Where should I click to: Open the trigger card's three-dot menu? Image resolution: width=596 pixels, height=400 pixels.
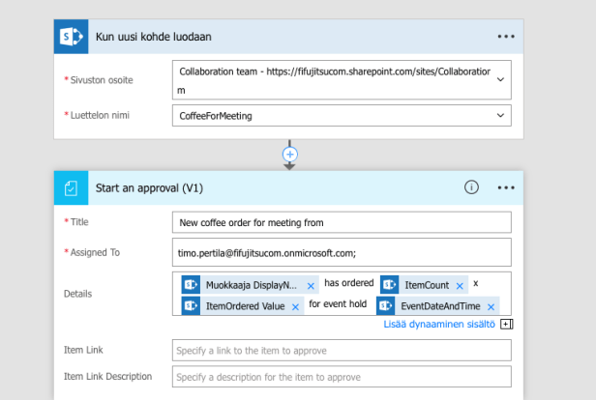pyautogui.click(x=506, y=36)
